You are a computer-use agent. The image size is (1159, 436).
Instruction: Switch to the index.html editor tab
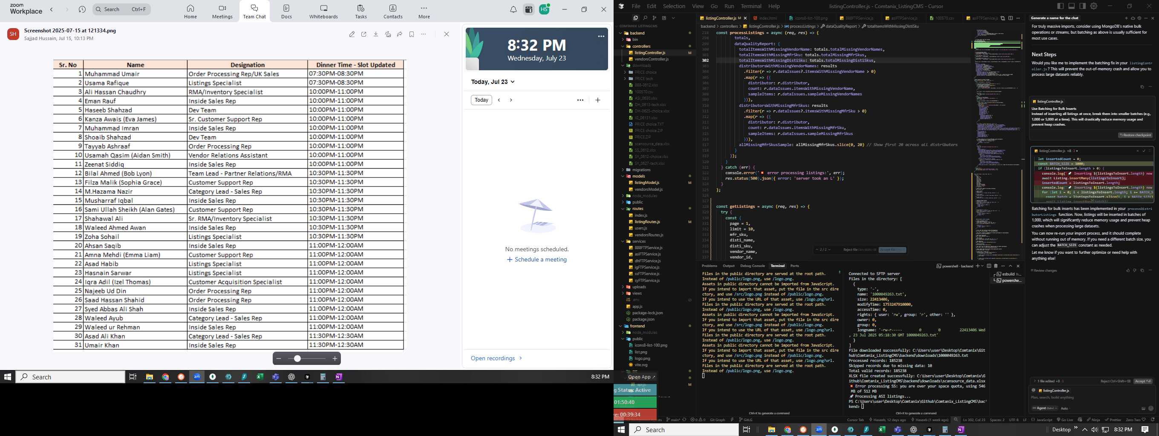point(767,18)
